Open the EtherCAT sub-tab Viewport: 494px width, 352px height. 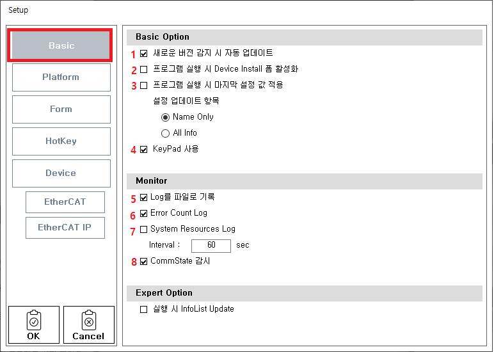click(65, 202)
